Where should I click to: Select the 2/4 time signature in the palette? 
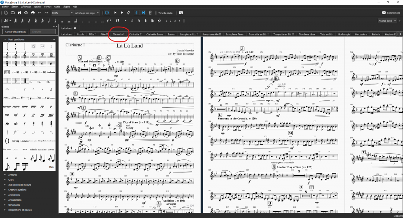(7, 63)
